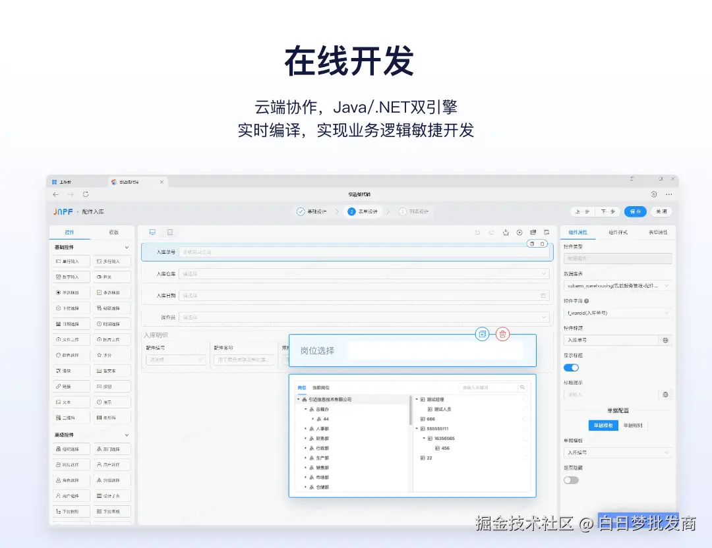Go to step 基础设计
Screen dimensions: 712x548
point(312,212)
